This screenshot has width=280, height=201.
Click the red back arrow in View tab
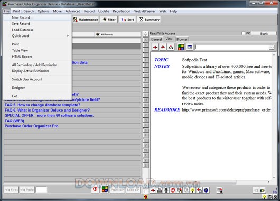[155, 47]
